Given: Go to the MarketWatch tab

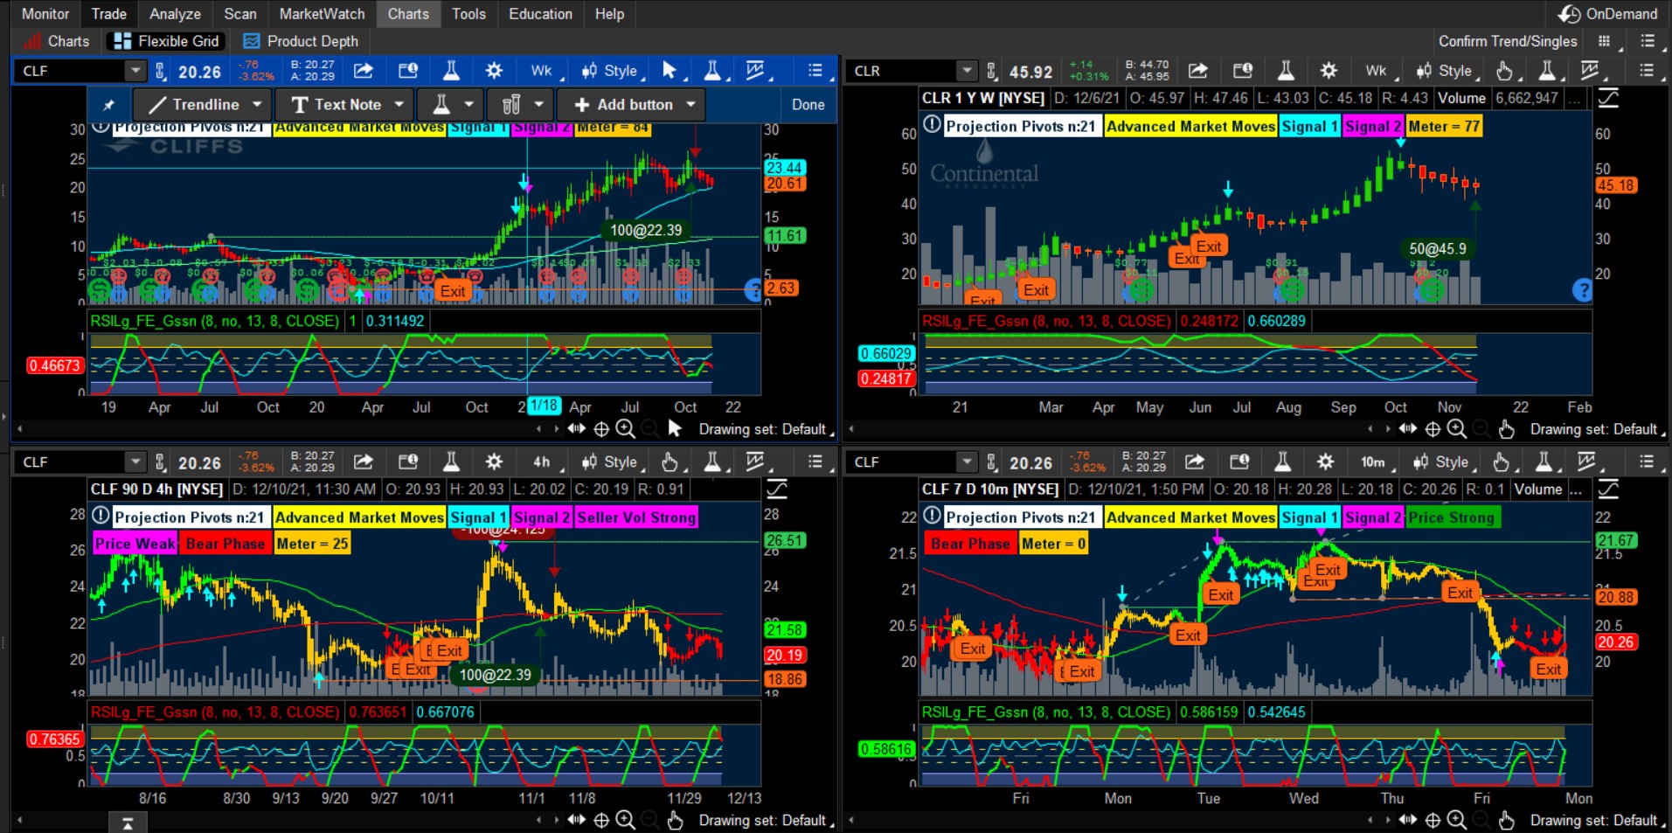Looking at the screenshot, I should point(322,14).
